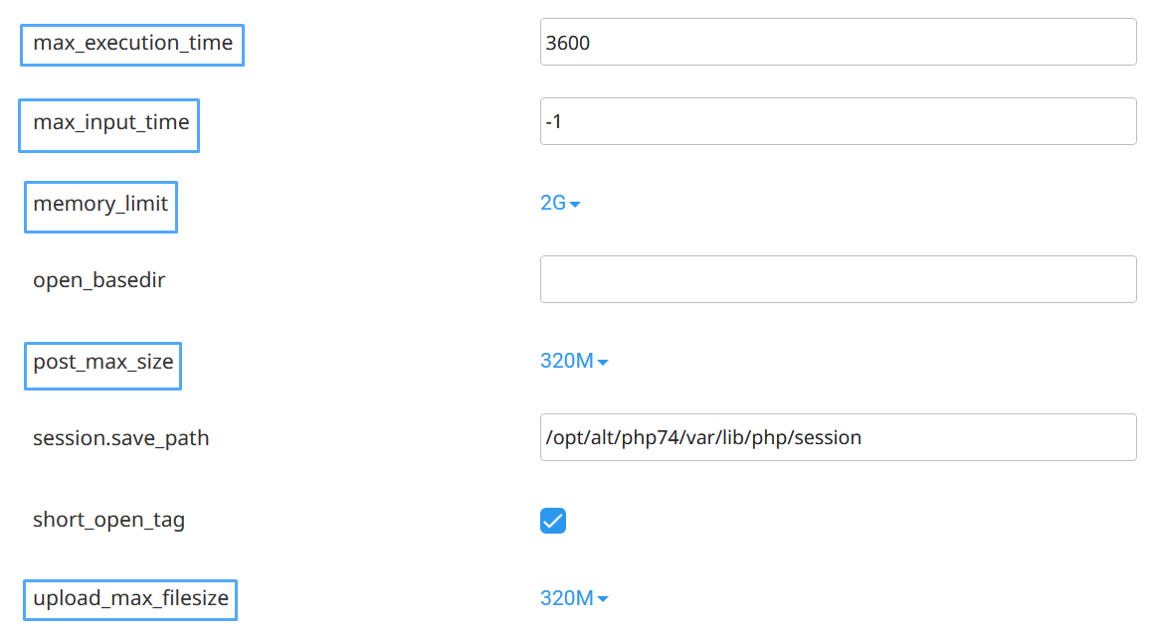The width and height of the screenshot is (1151, 631).
Task: Click the max_execution_time label
Action: point(132,43)
